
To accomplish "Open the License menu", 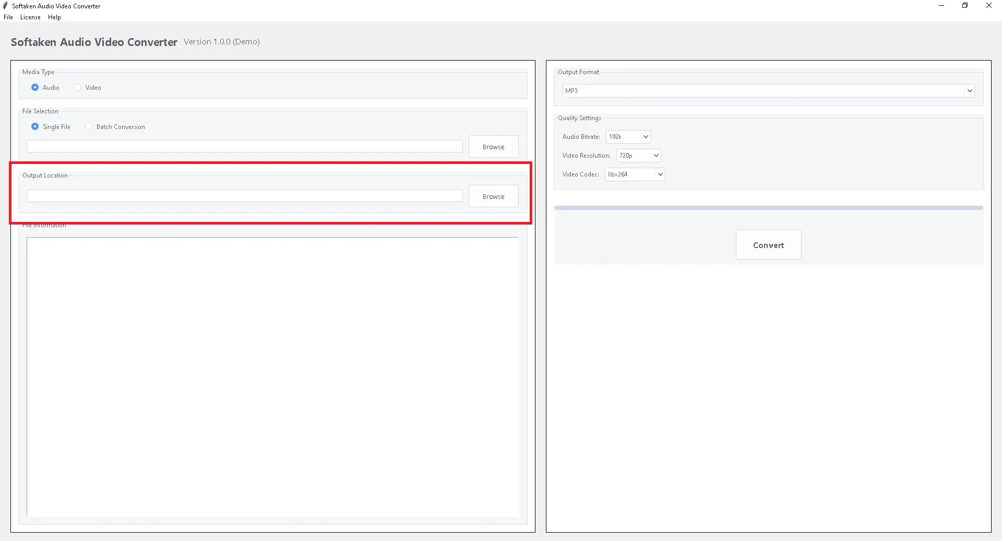I will pyautogui.click(x=30, y=17).
